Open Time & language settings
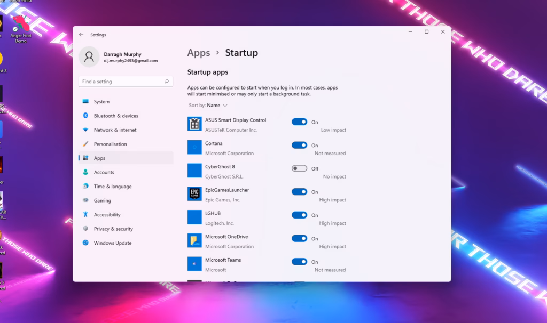This screenshot has width=547, height=323. [x=126, y=186]
